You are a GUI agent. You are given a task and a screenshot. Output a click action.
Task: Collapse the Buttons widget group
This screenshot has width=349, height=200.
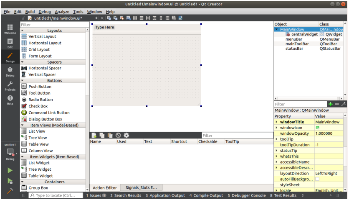tap(22, 80)
